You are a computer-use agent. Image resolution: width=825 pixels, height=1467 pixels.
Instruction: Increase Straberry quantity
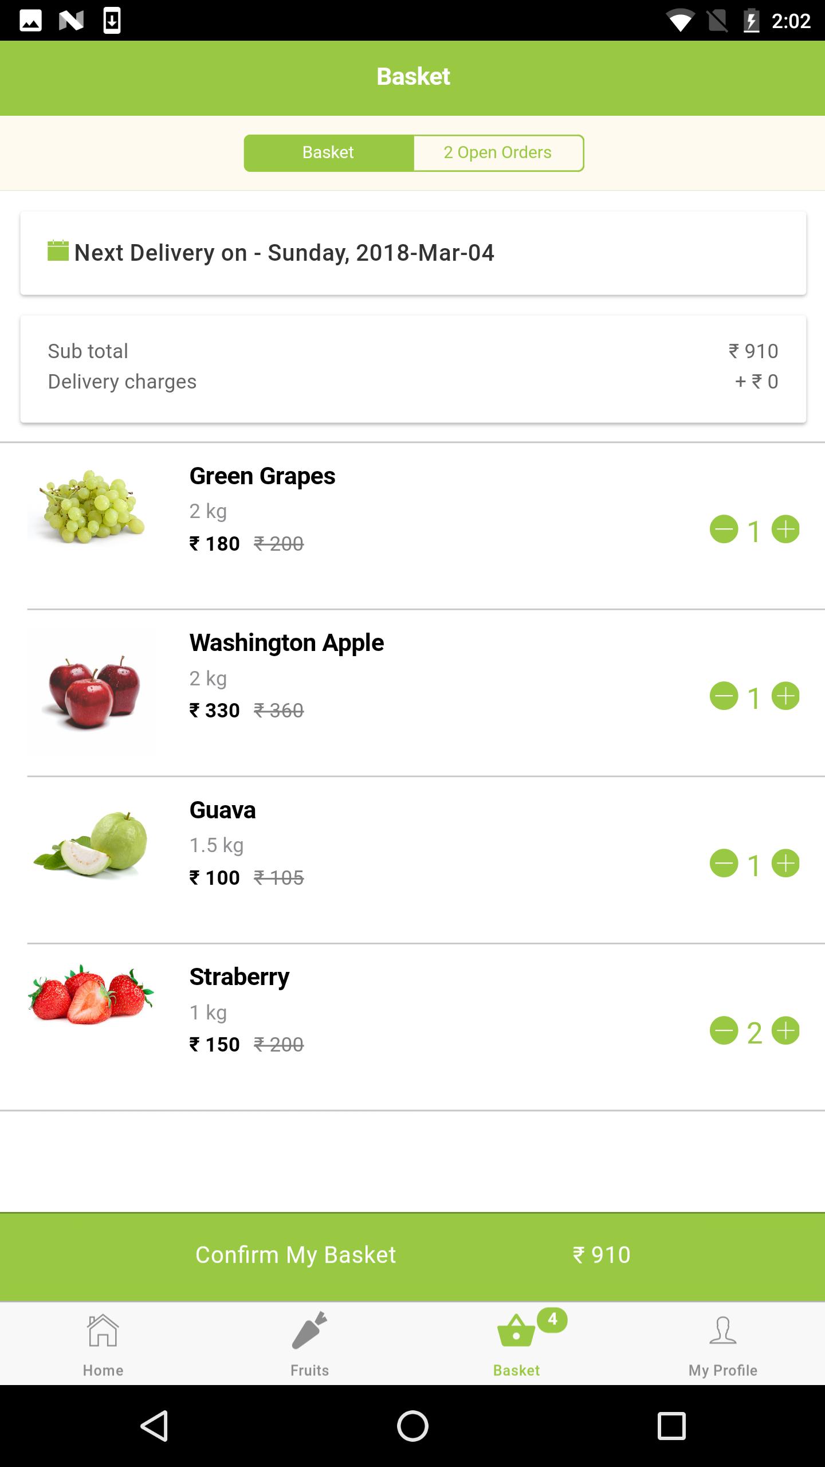coord(785,1031)
